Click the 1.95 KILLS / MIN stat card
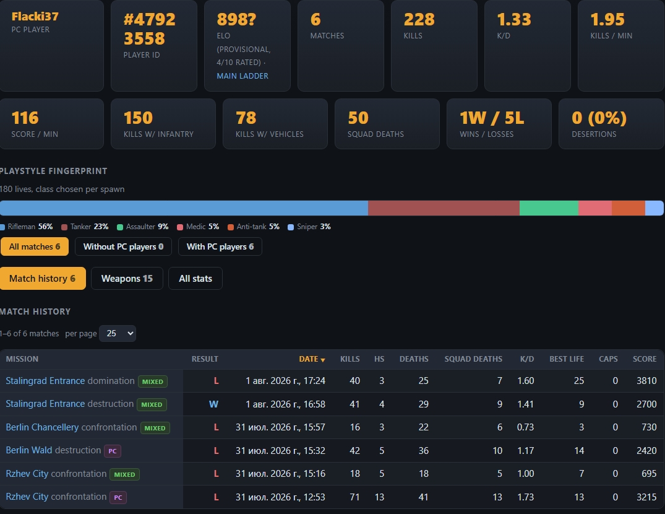665x514 pixels. (x=621, y=45)
